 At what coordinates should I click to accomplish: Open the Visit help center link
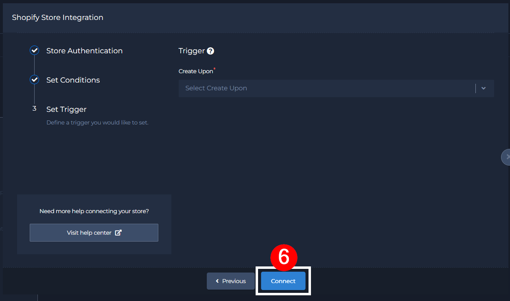94,233
